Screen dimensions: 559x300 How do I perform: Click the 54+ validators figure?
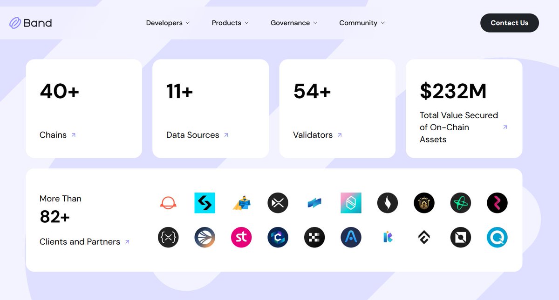click(312, 91)
